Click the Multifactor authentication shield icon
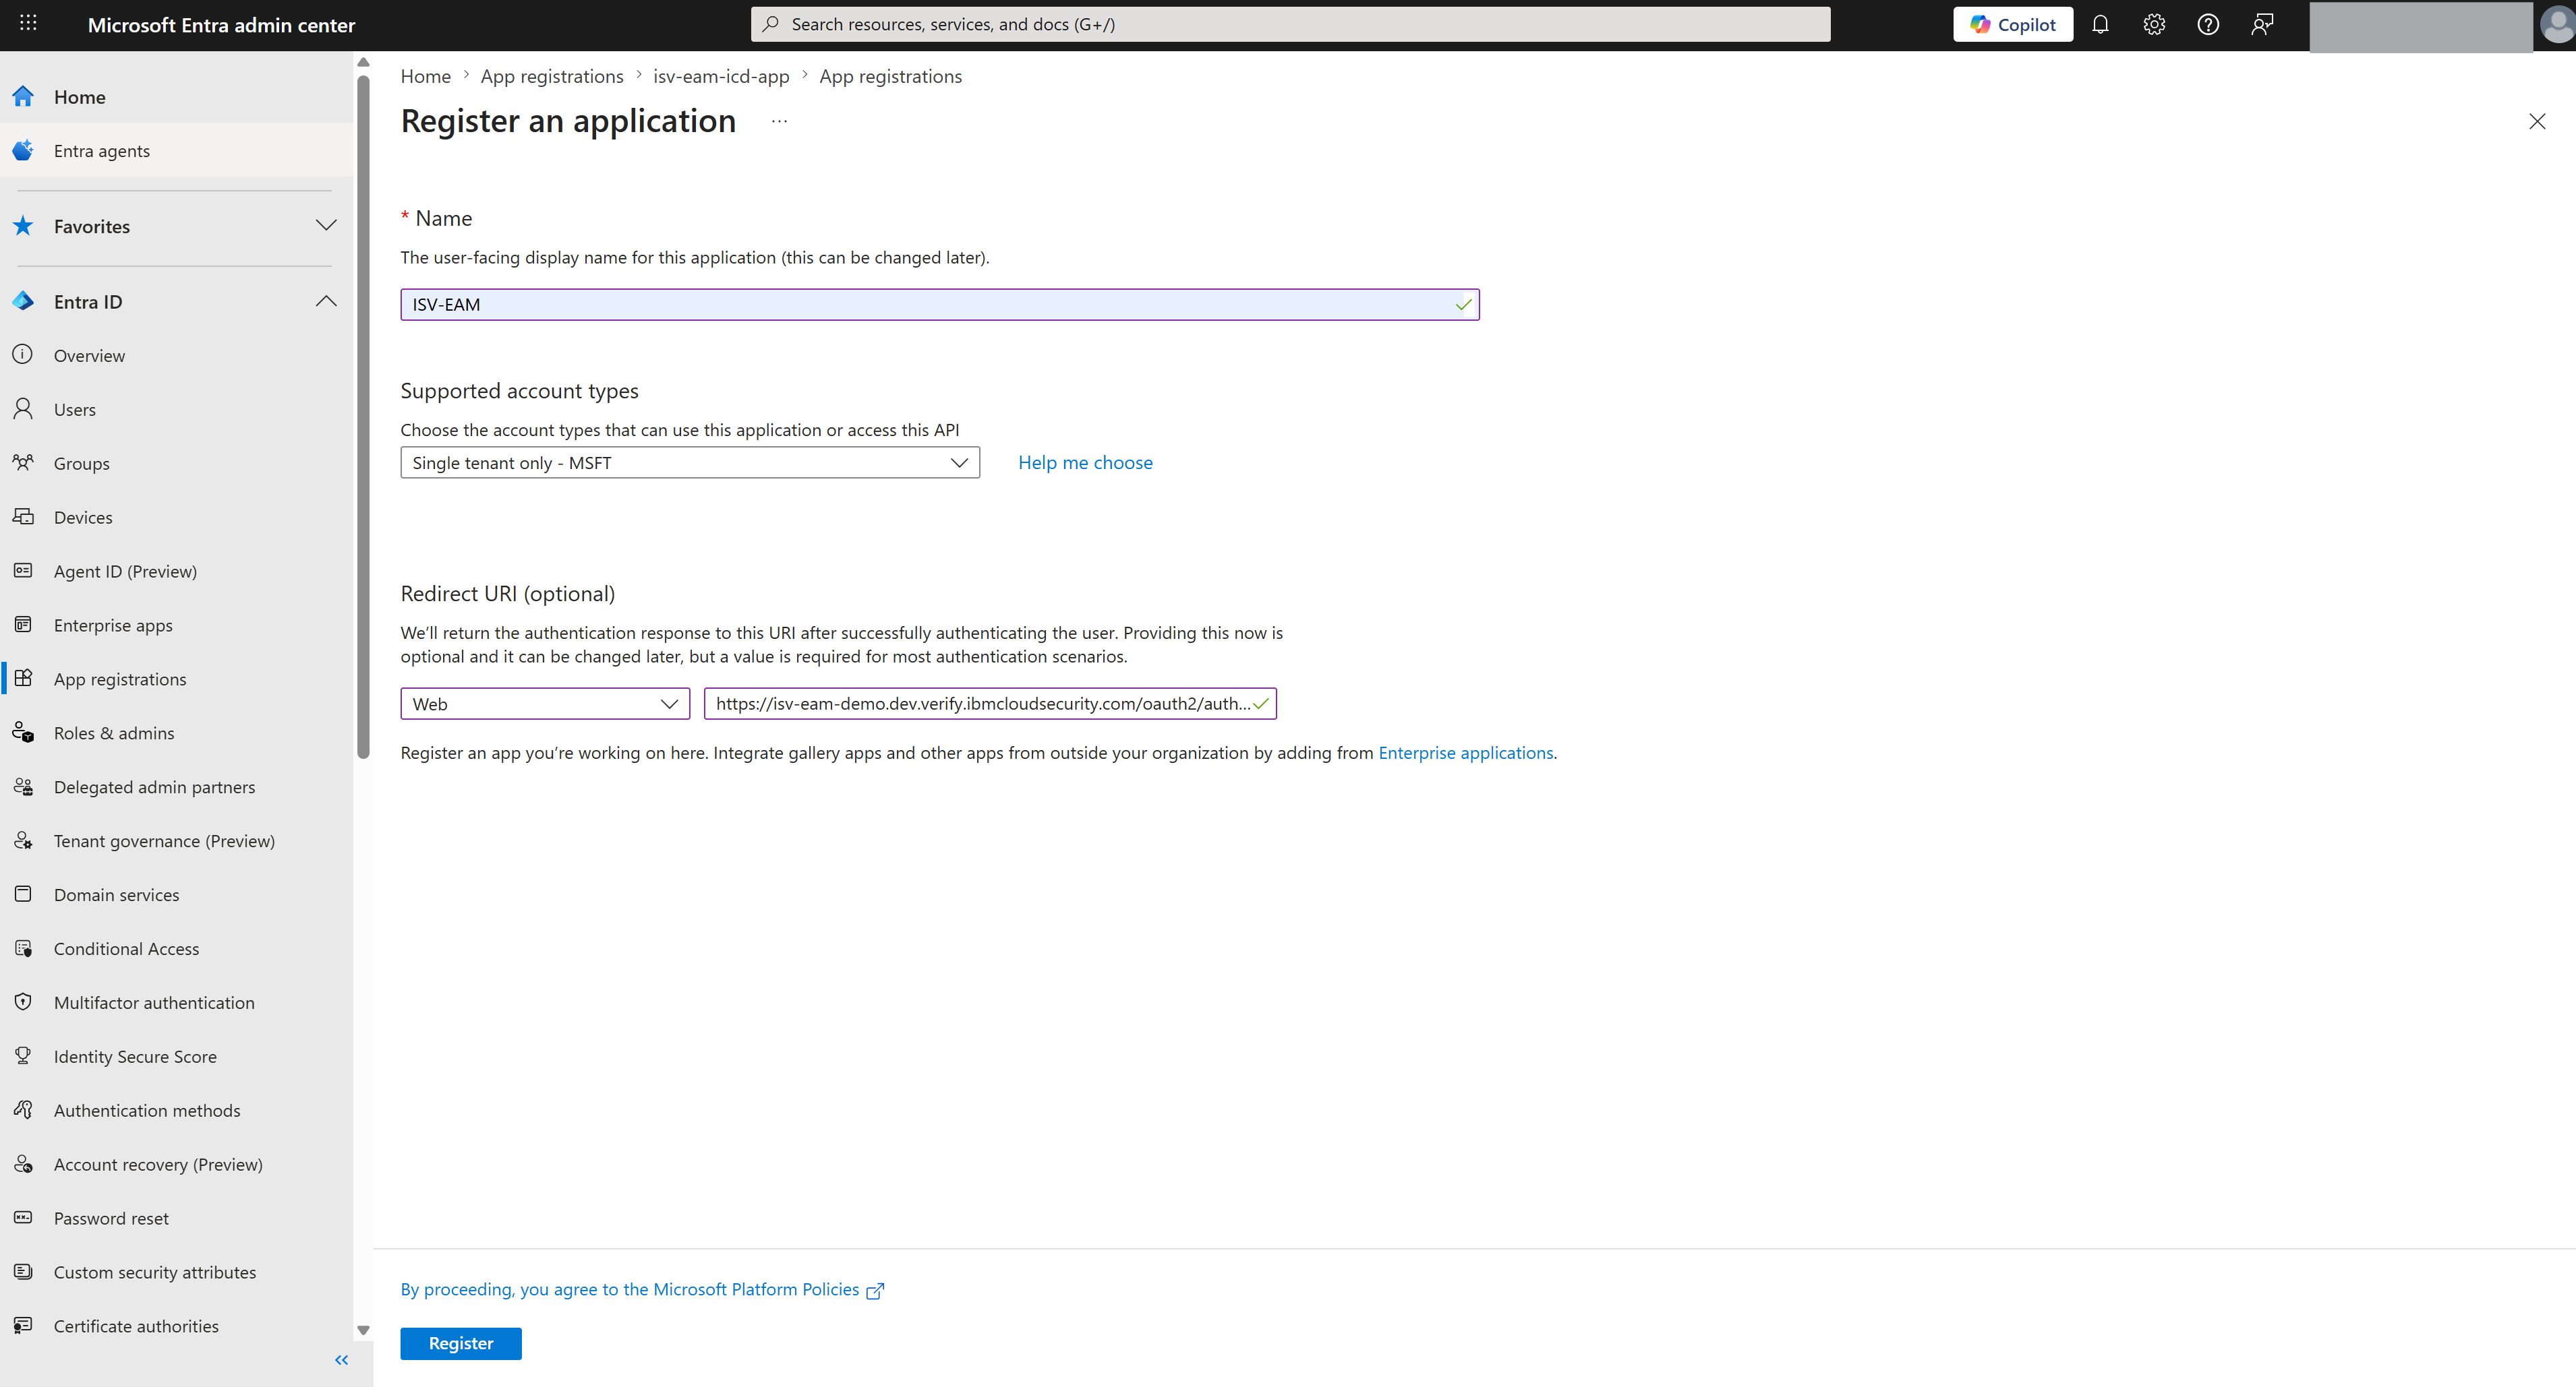This screenshot has width=2576, height=1387. pos(23,1002)
